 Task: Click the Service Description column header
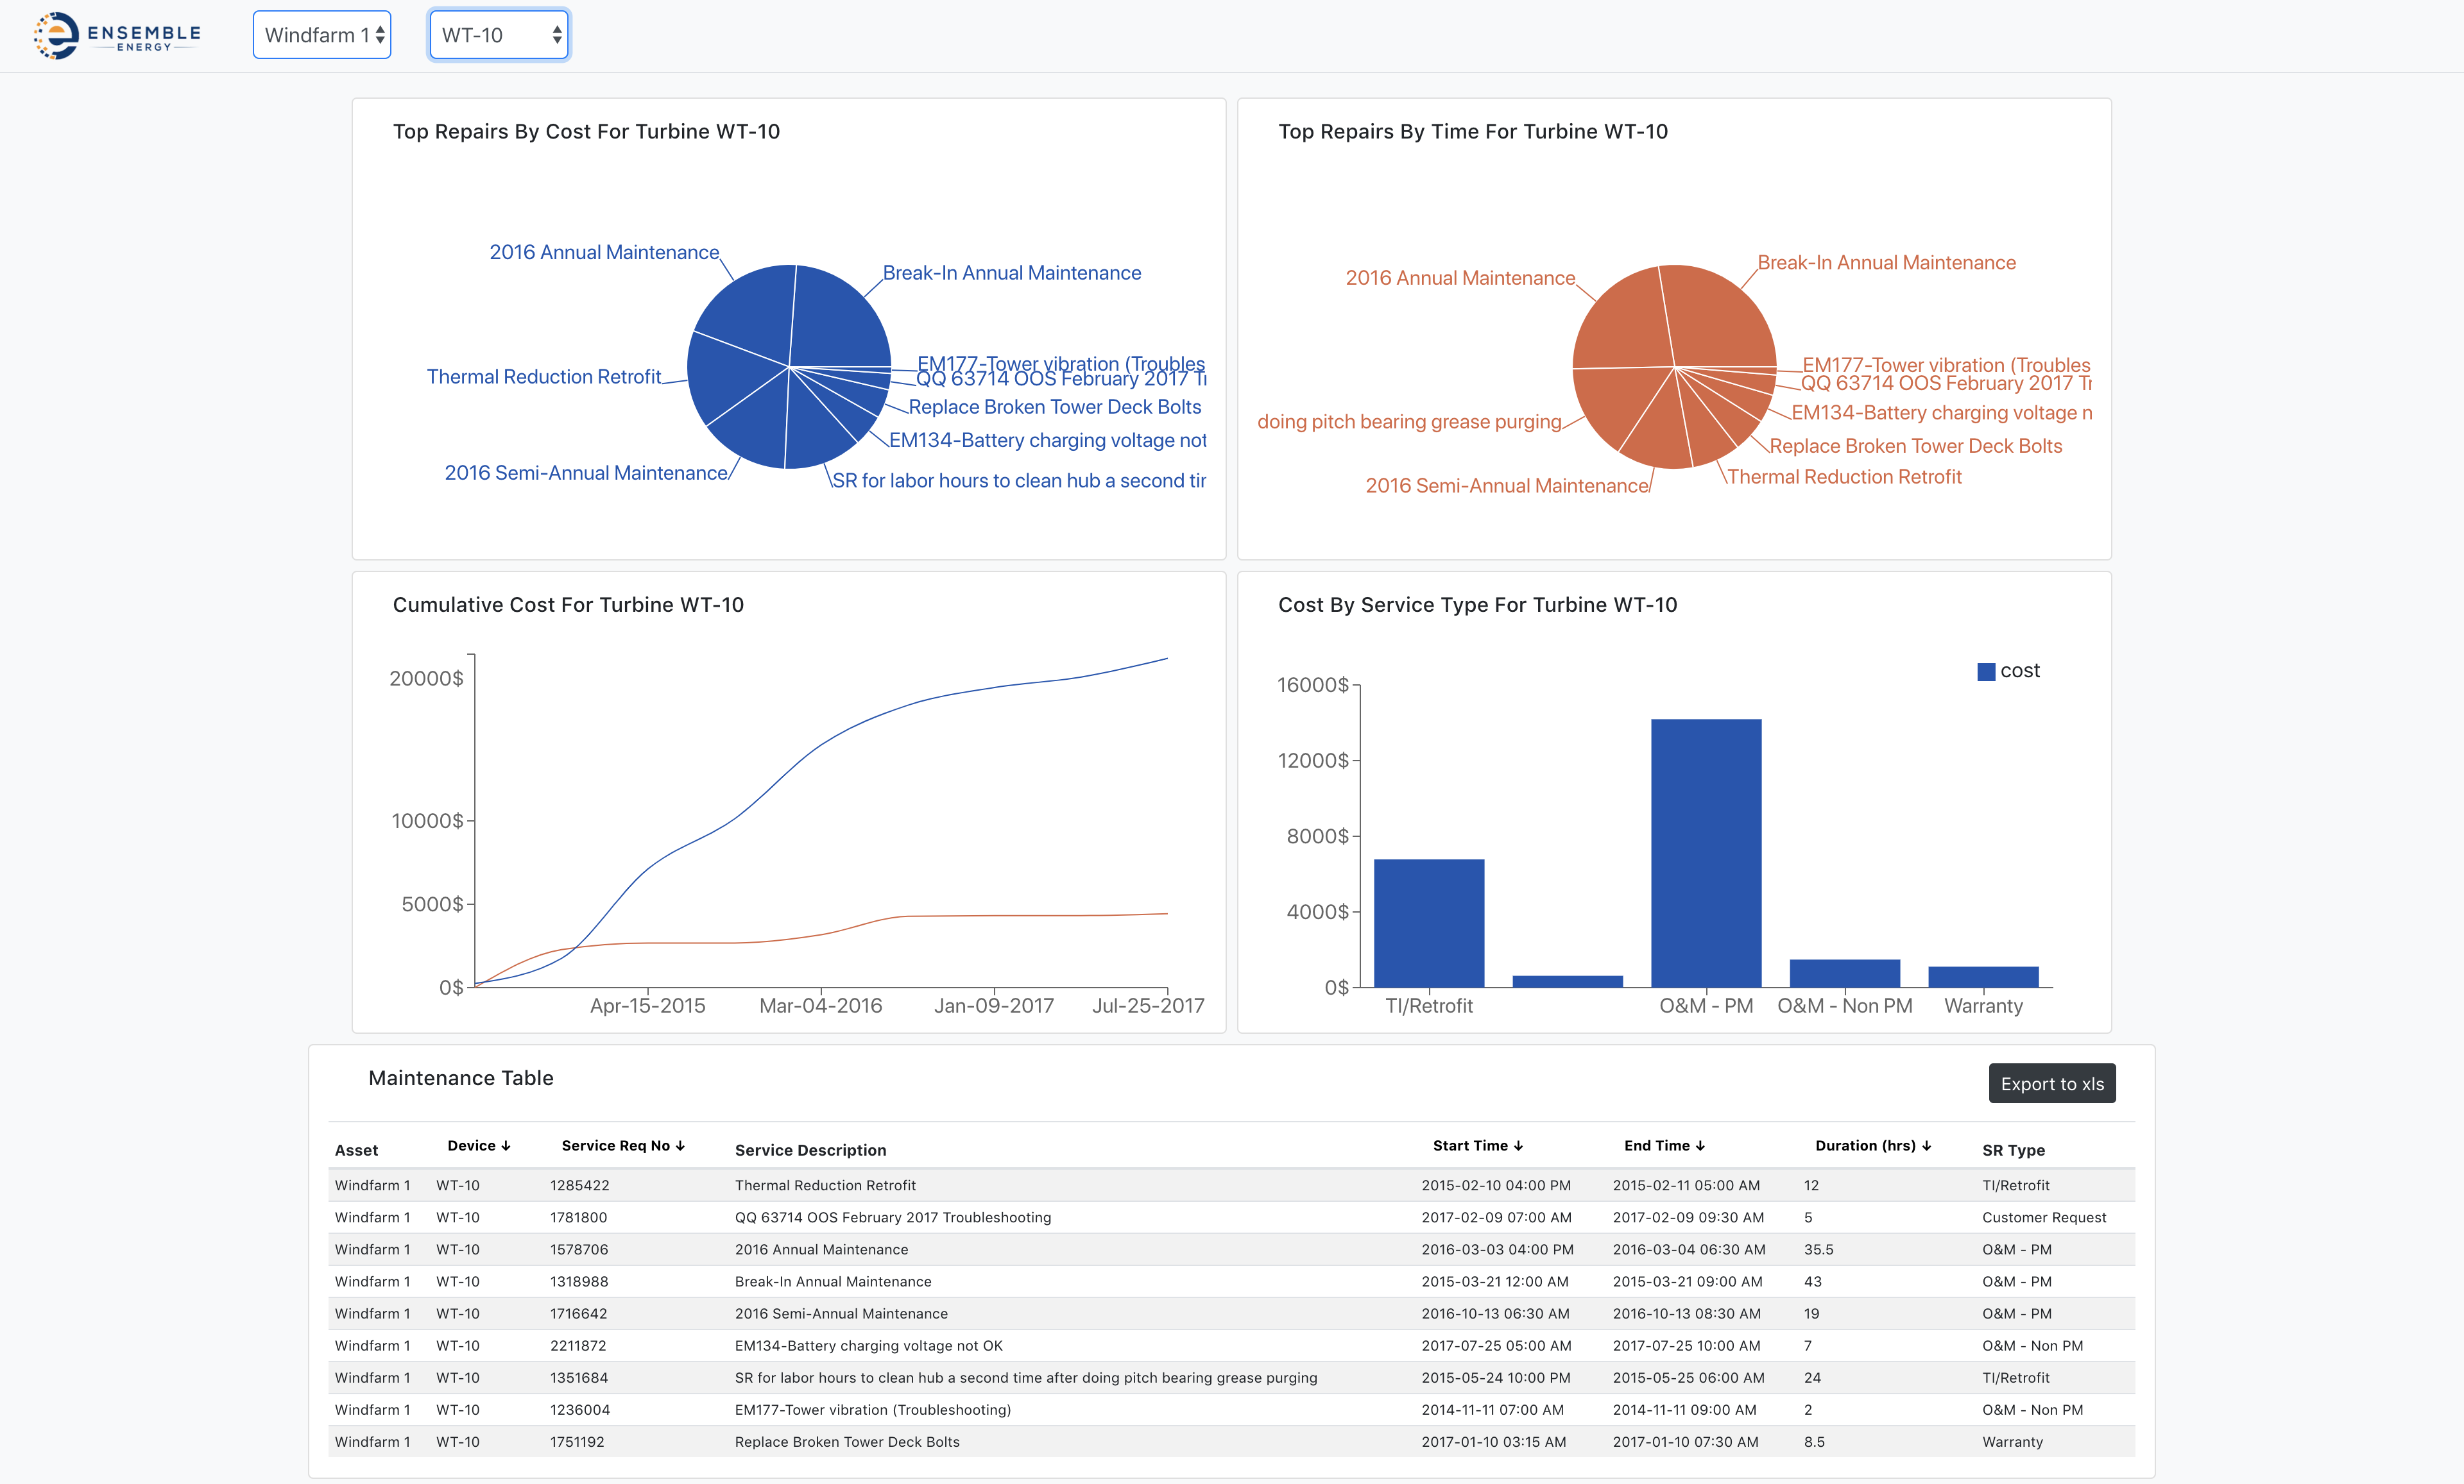[x=810, y=1151]
